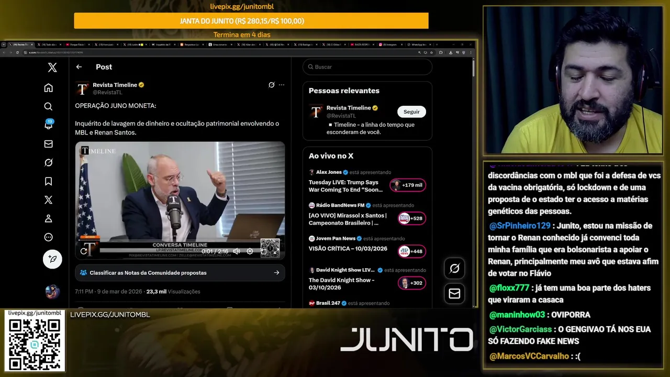Screen dimensions: 670x377
Task: Open the post's three-dot more menu
Action: point(282,85)
